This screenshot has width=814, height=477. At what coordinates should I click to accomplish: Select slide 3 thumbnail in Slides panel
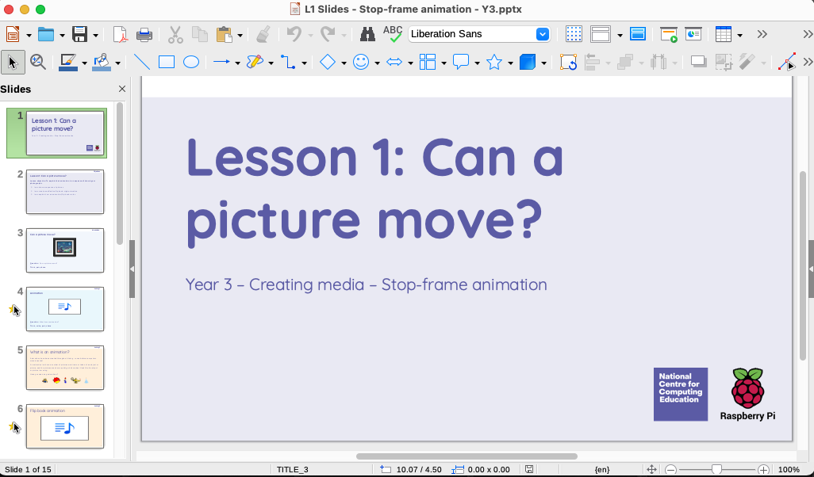coord(65,250)
